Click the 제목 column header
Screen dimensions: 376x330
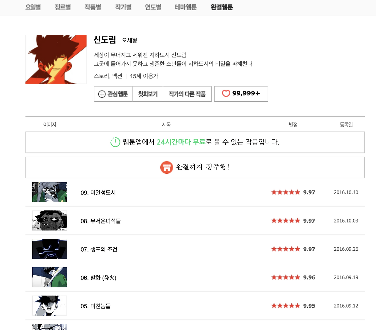coord(166,125)
